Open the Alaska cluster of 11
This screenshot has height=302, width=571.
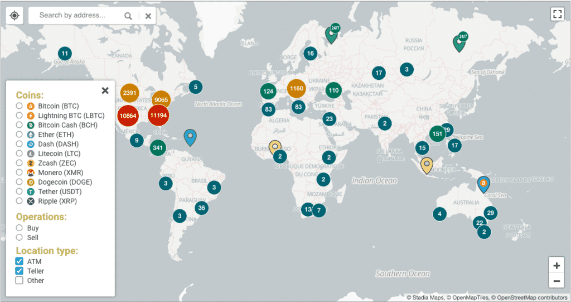(65, 54)
